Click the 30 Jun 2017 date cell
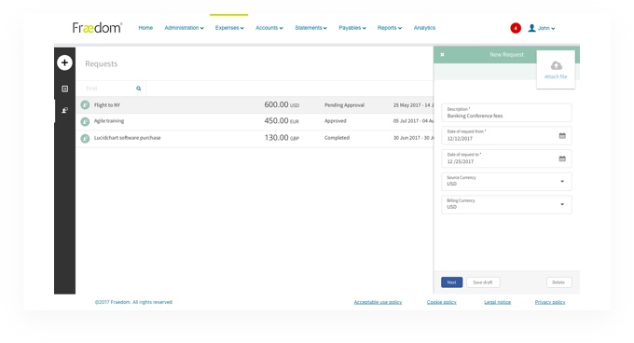The image size is (634, 343). pyautogui.click(x=413, y=138)
